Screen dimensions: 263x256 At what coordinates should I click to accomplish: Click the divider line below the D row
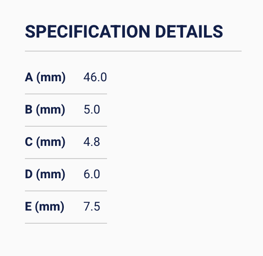coord(66,191)
